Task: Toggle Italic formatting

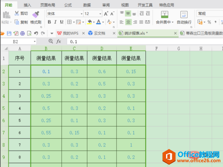Action: [x=55, y=22]
